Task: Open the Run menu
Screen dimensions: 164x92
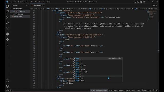Action: coord(36,2)
